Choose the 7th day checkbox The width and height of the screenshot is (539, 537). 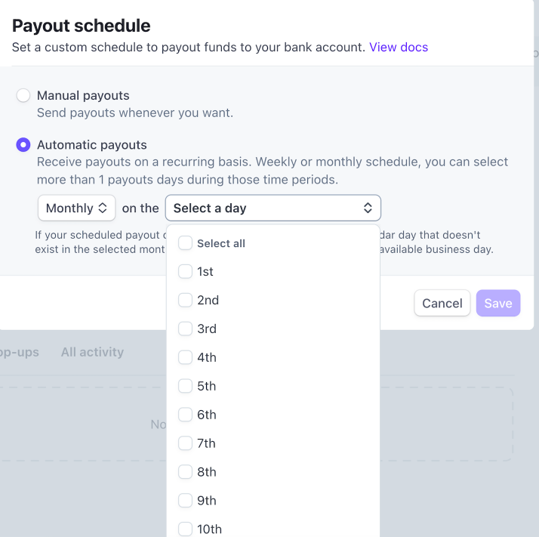(186, 444)
